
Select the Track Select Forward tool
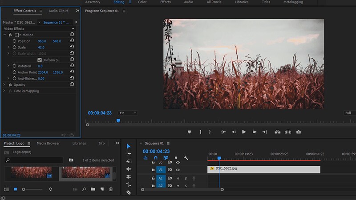pos(129,153)
